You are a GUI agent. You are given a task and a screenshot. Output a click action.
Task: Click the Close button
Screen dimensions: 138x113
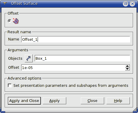point(92,101)
